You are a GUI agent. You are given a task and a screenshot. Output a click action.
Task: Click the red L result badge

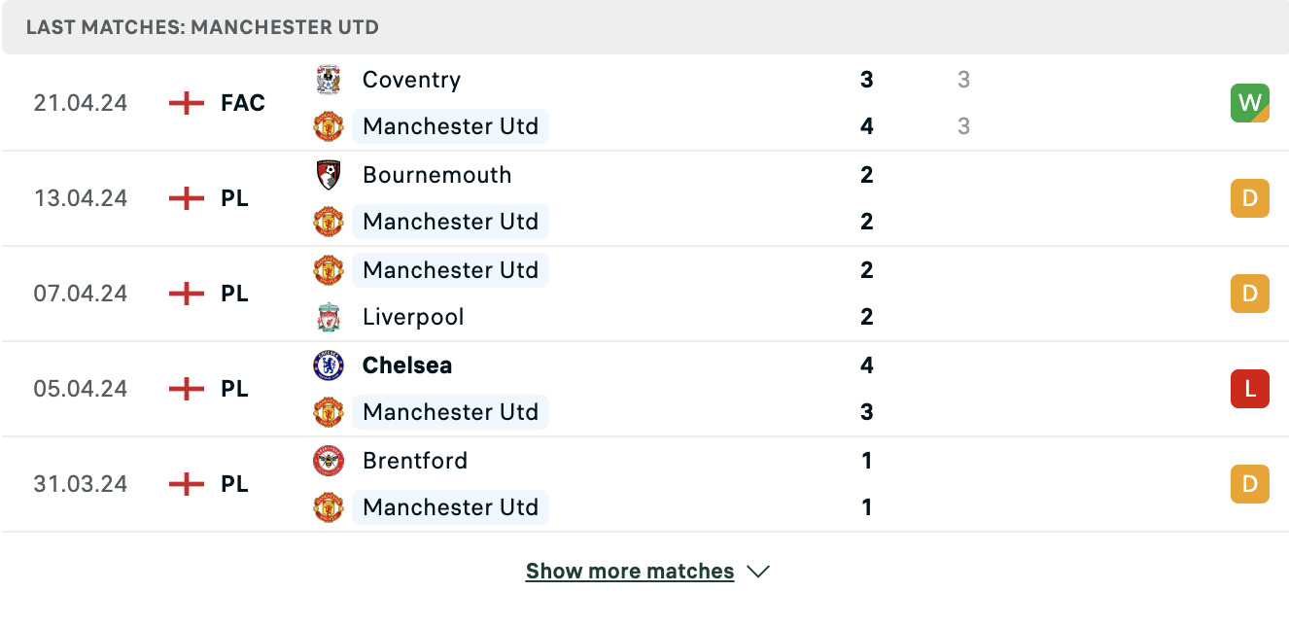pos(1249,389)
